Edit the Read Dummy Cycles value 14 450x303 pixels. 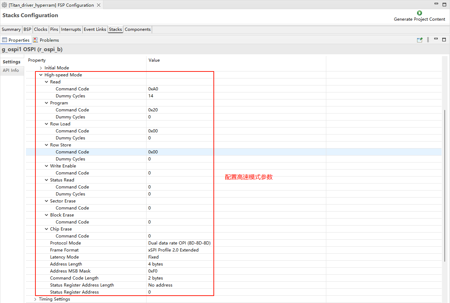pyautogui.click(x=151, y=96)
